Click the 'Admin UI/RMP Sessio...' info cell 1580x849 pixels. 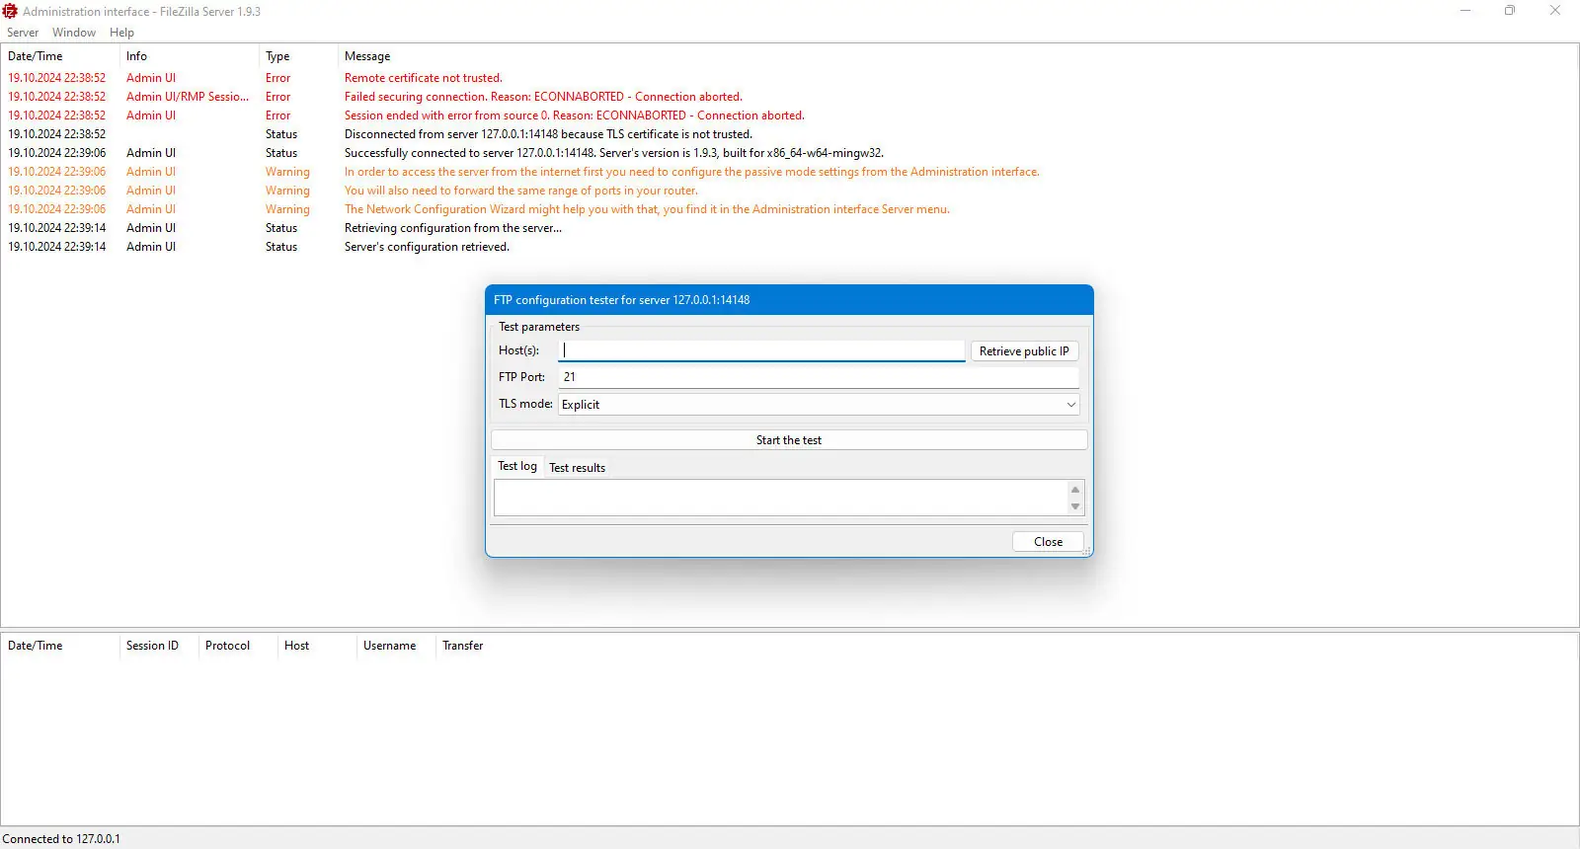coord(188,97)
